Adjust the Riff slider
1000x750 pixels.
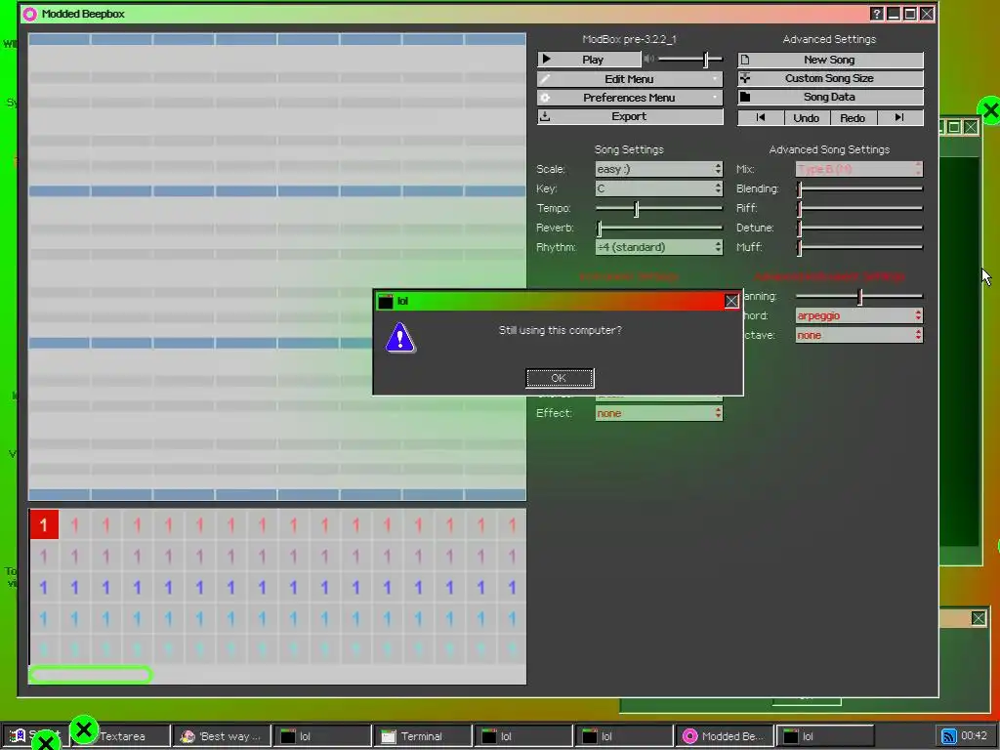click(859, 209)
